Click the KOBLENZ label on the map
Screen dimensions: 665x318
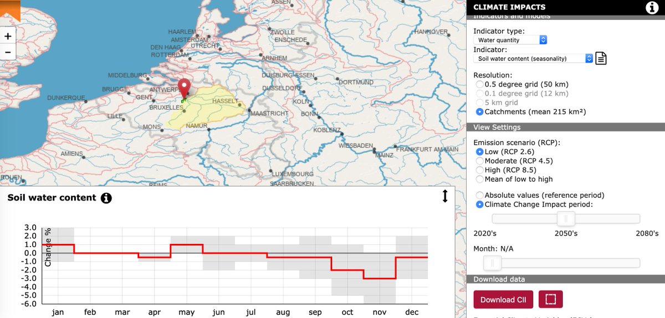click(x=327, y=130)
